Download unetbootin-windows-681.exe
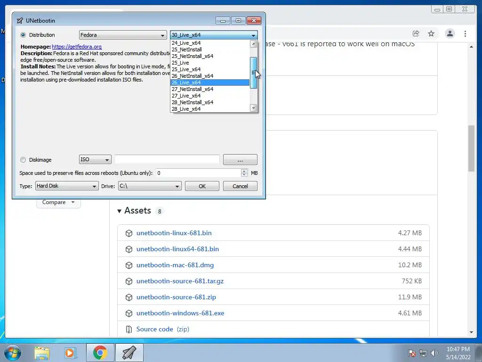Image resolution: width=482 pixels, height=362 pixels. tap(180, 313)
